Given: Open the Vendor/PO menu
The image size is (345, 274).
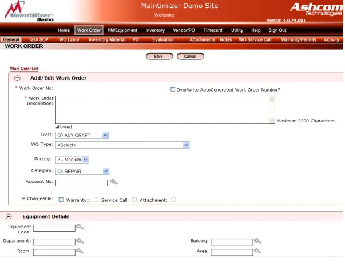Looking at the screenshot, I should [x=184, y=30].
